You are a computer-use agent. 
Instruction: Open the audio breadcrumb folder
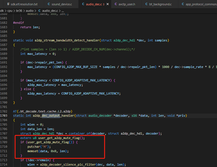30,11
